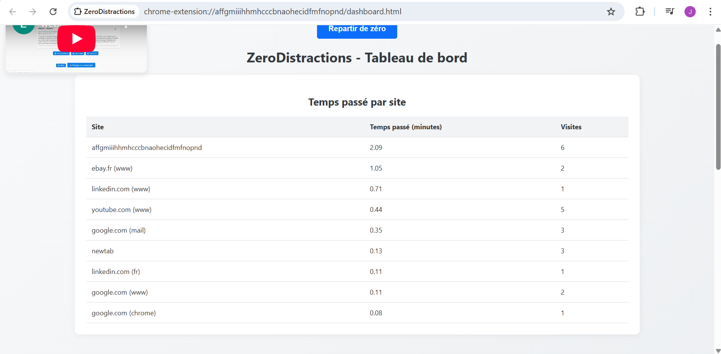Click the browser Back arrow
Image resolution: width=721 pixels, height=354 pixels.
[12, 12]
